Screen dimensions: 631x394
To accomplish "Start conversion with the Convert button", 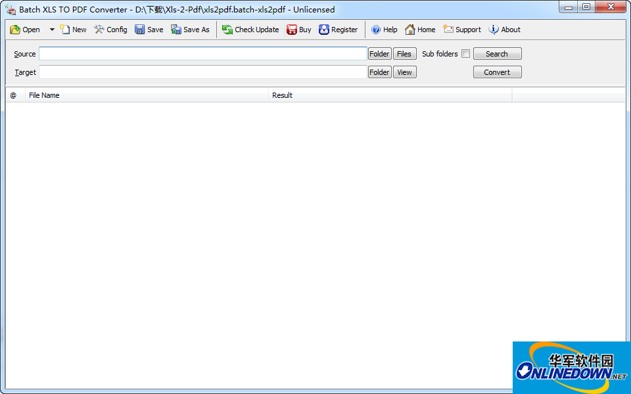I will point(498,72).
